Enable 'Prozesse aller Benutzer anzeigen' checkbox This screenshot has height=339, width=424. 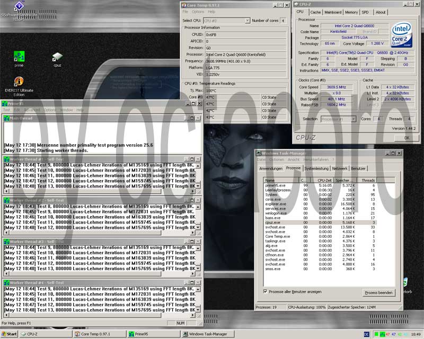[266, 291]
